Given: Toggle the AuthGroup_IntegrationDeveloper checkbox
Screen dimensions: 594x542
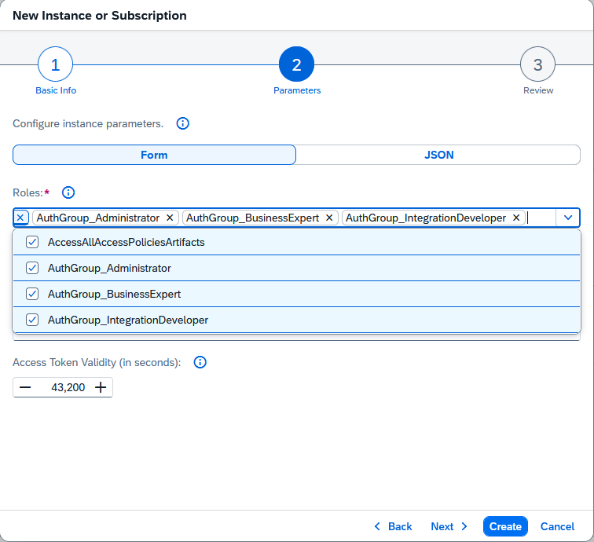Looking at the screenshot, I should coord(32,320).
